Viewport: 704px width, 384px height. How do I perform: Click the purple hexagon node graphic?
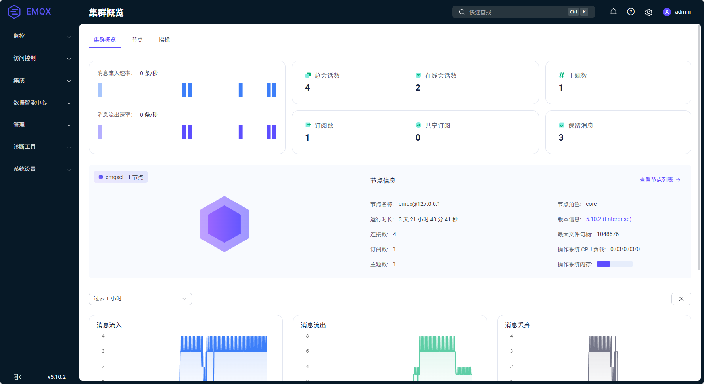(x=224, y=224)
